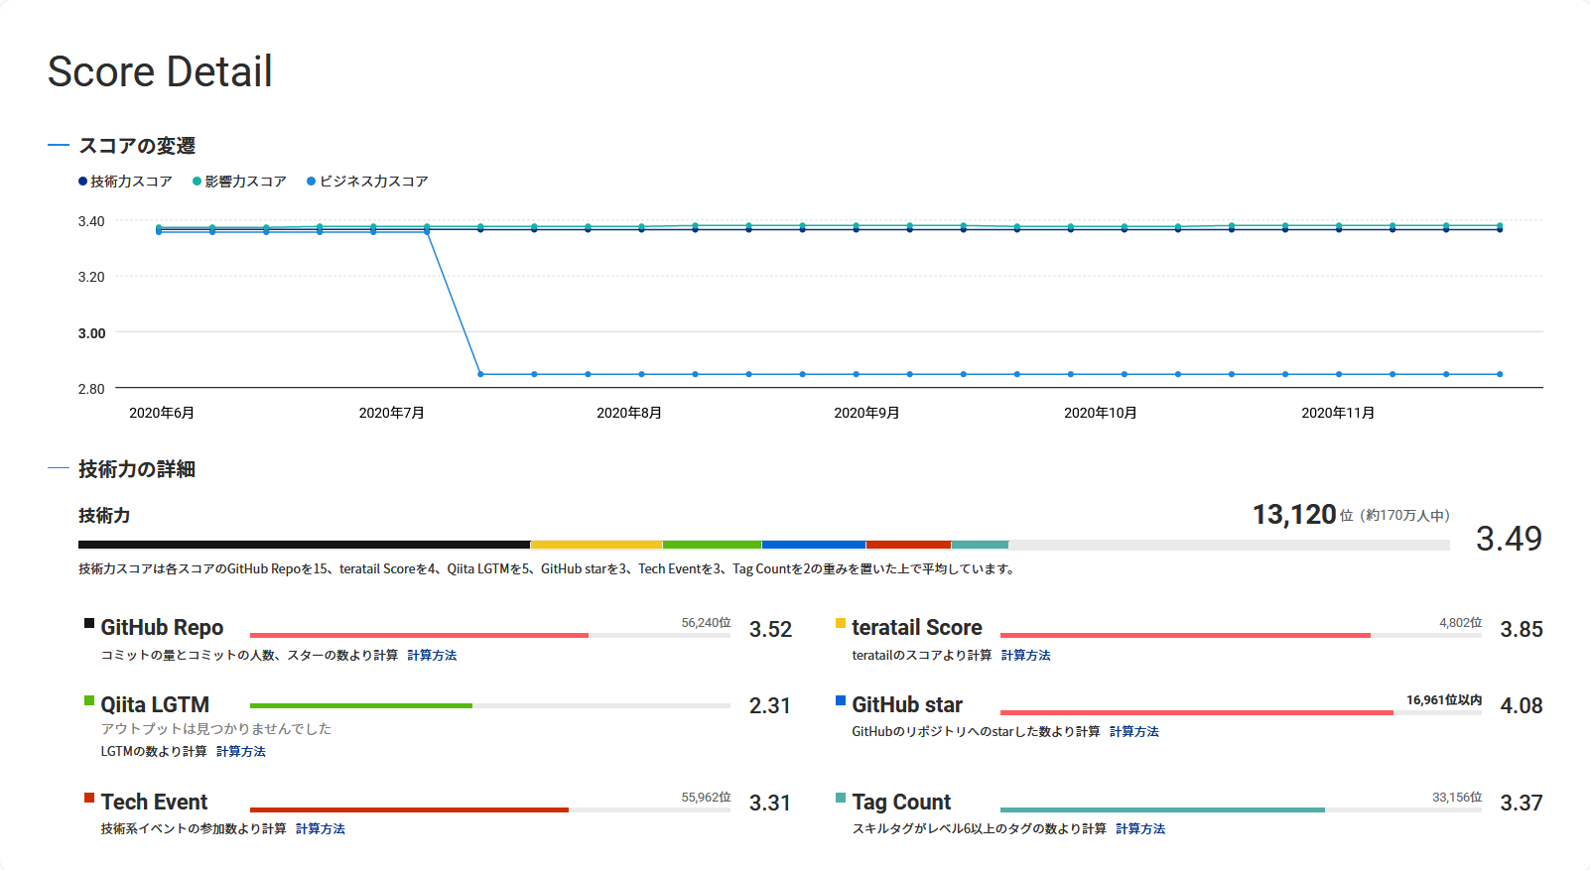Open 計算方法 link under GitHub Repo

tap(432, 656)
